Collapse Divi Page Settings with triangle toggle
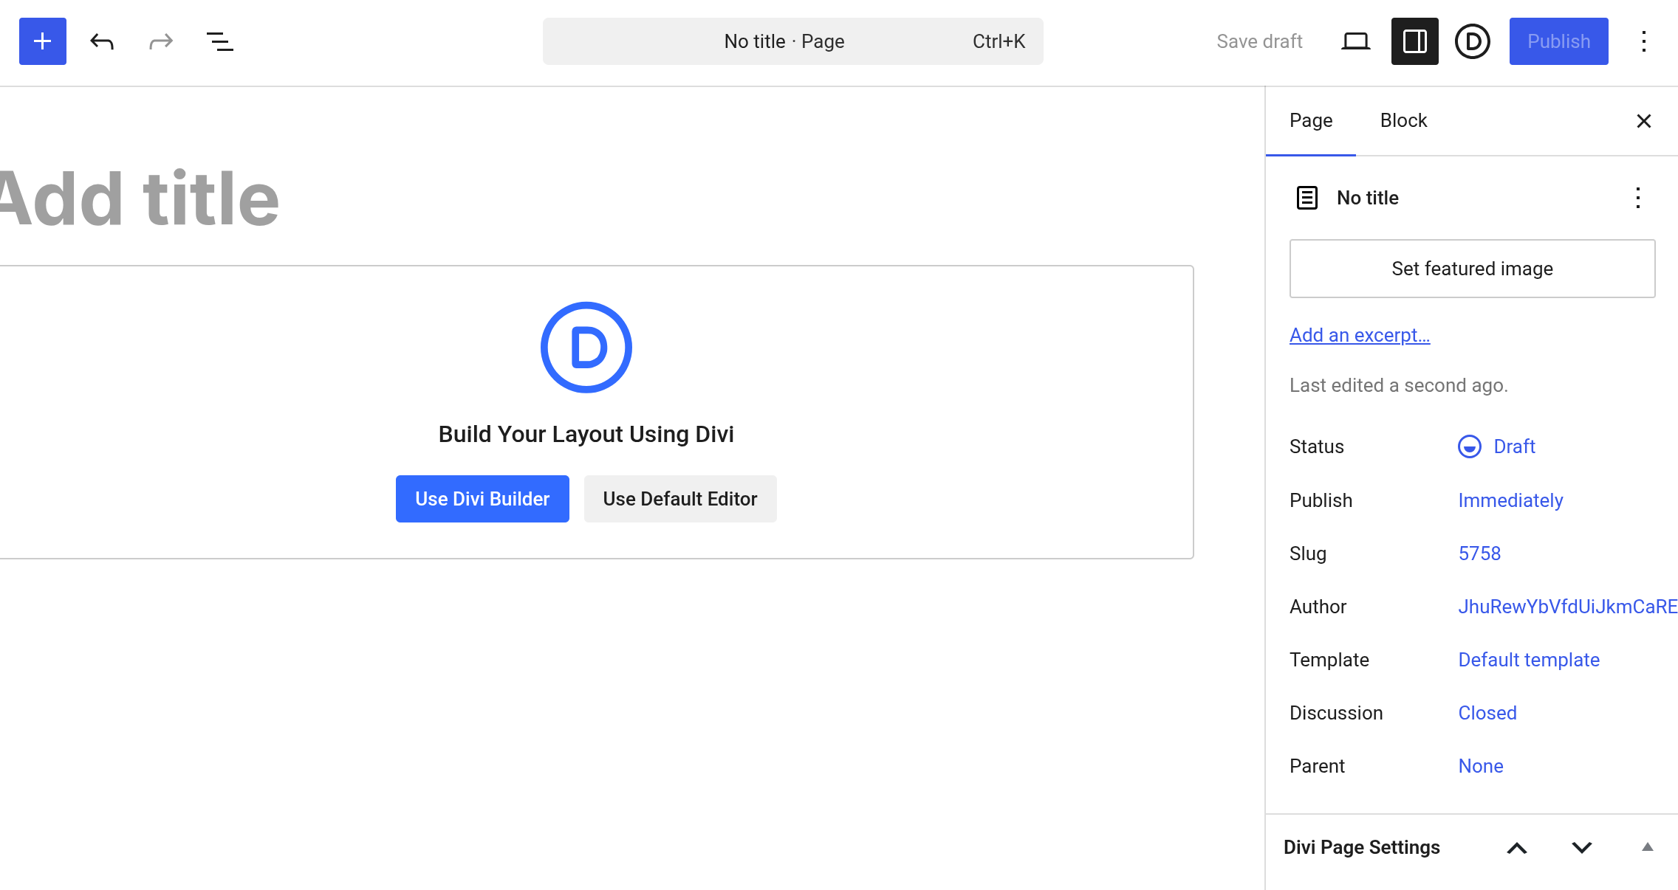This screenshot has width=1678, height=890. point(1647,847)
